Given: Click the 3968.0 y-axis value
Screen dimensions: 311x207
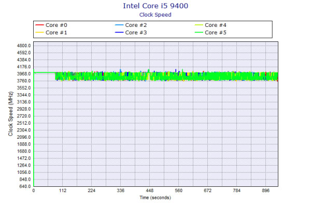Looking at the screenshot, I should [x=24, y=74].
